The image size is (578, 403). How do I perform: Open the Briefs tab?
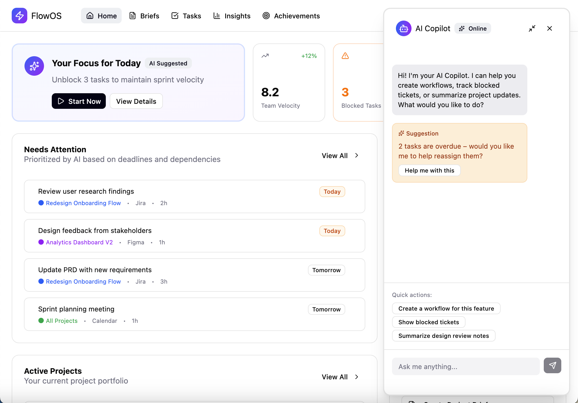pos(144,16)
